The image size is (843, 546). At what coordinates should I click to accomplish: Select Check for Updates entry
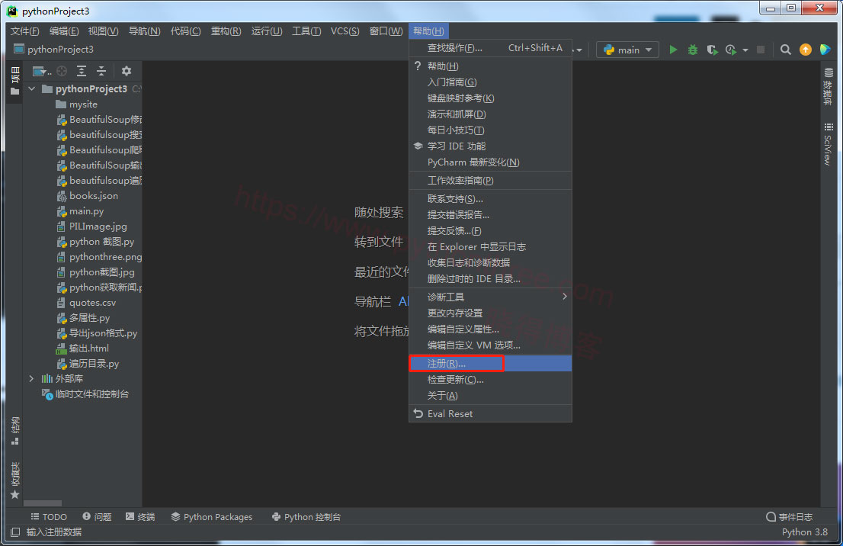tap(490, 380)
